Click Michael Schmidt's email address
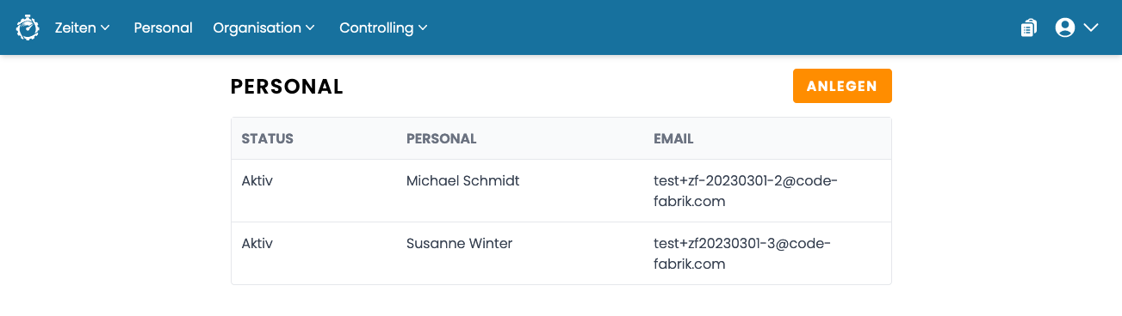1122x316 pixels. (x=745, y=191)
